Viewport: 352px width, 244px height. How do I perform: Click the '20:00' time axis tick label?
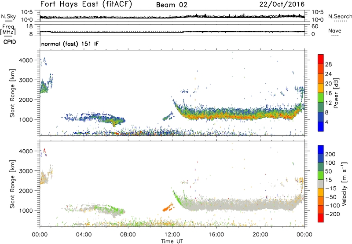pos(260,235)
